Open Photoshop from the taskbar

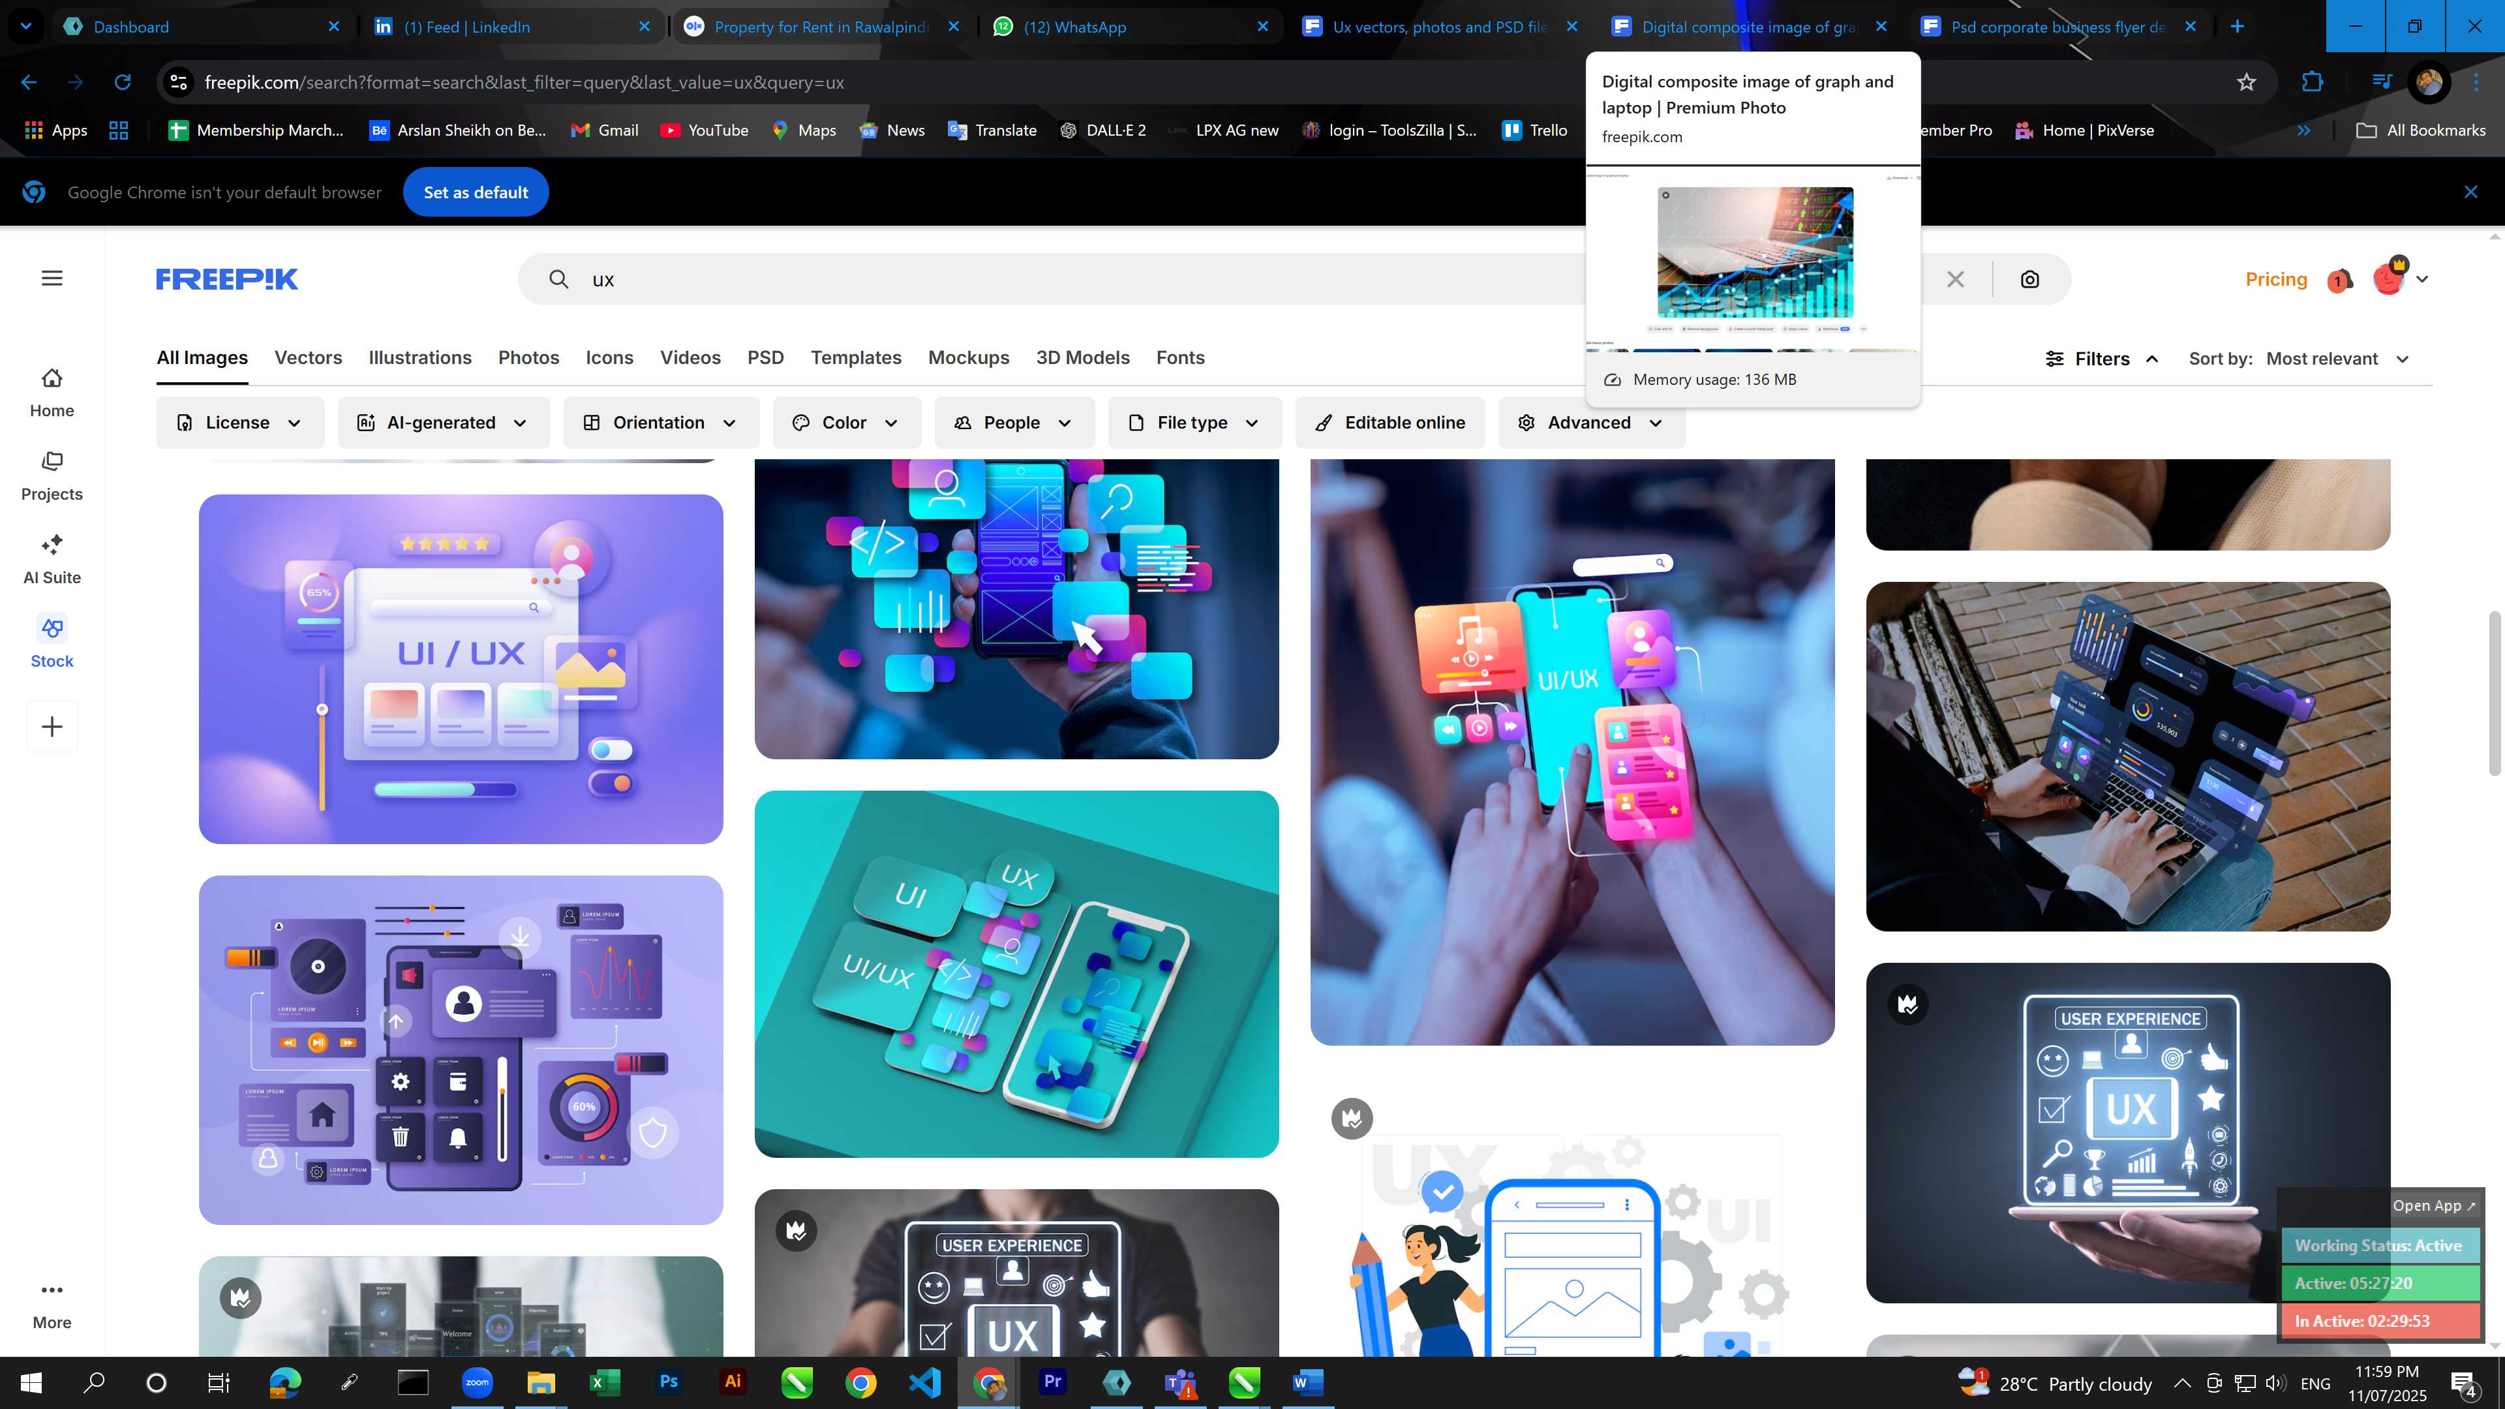669,1382
